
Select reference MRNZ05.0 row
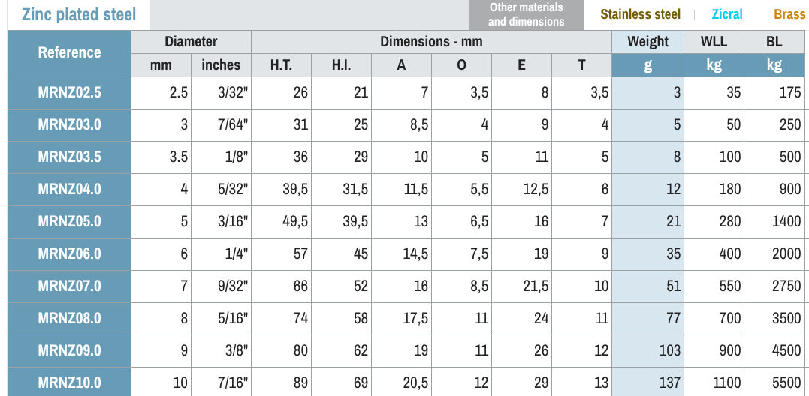pyautogui.click(x=69, y=222)
